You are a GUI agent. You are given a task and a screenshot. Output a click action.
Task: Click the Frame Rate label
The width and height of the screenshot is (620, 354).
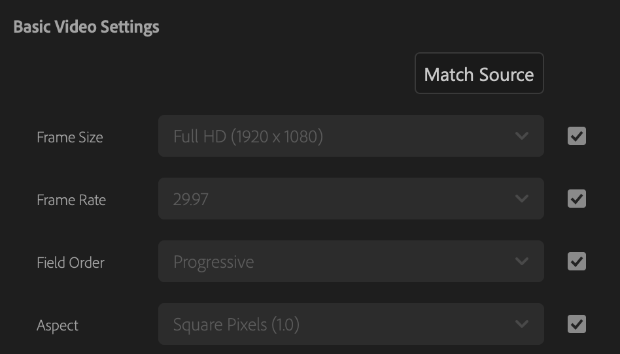coord(71,200)
